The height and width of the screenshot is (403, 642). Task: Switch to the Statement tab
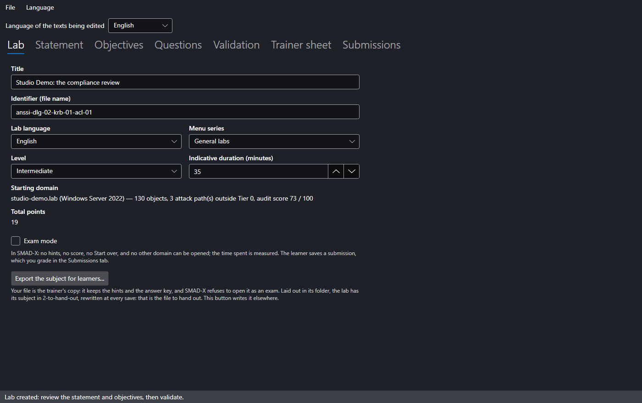coord(59,45)
